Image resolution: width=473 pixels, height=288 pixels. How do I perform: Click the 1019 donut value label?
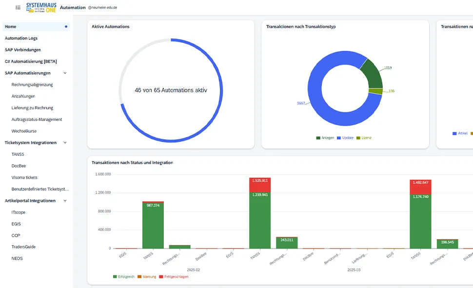click(x=388, y=68)
